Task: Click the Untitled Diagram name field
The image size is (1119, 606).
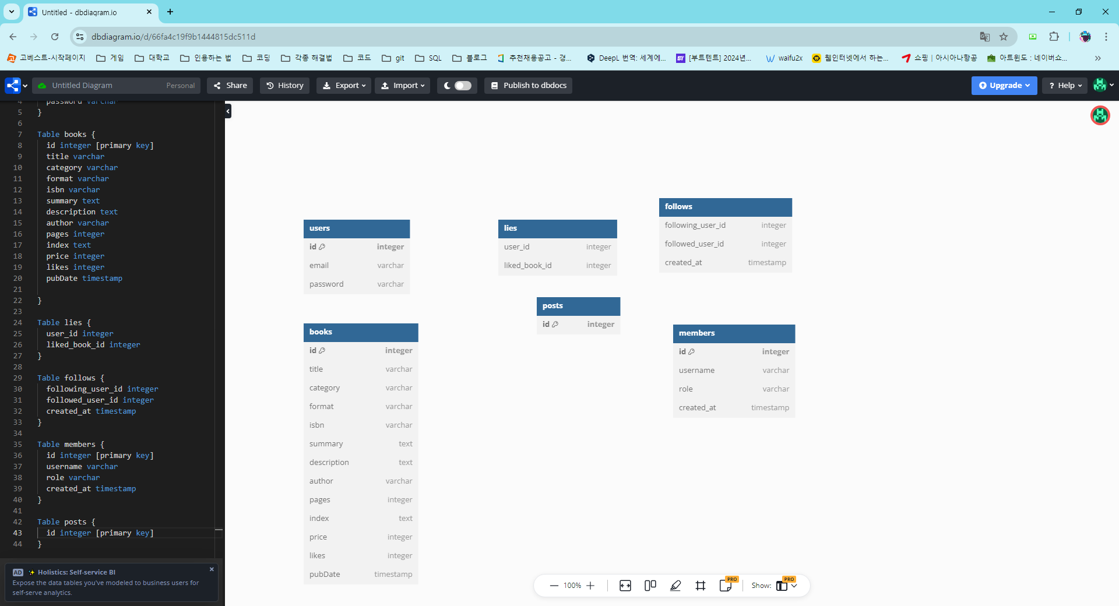Action: (82, 86)
